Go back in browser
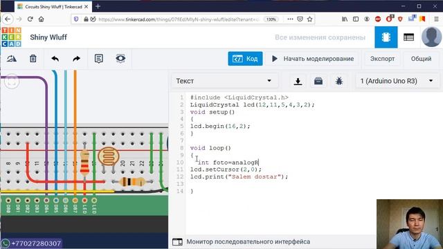This screenshot has width=443, height=249. click(x=8, y=19)
